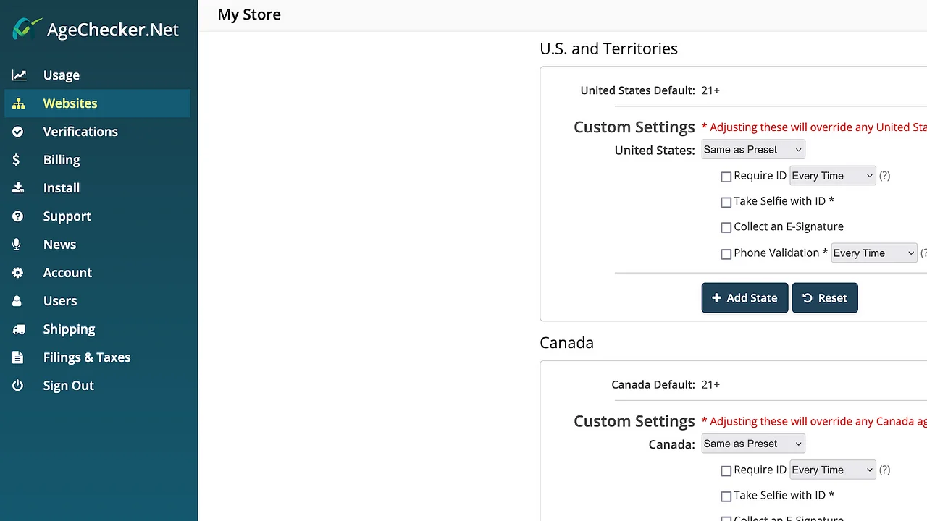Click the Add State button

[744, 297]
